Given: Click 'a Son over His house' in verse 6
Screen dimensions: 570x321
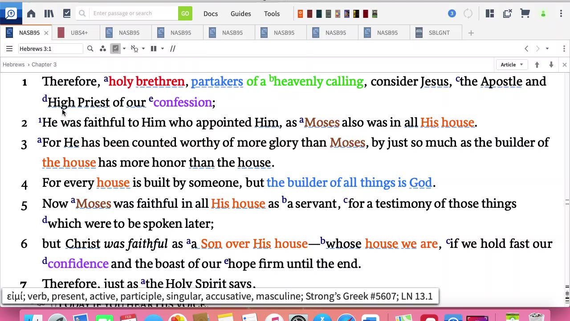Looking at the screenshot, I should click(249, 243).
